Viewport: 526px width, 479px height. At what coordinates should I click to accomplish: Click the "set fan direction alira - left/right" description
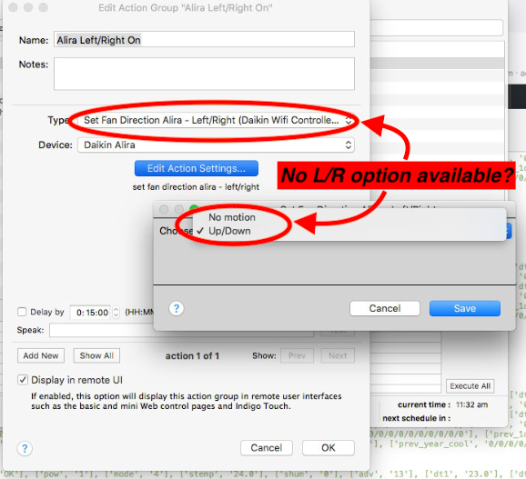[x=196, y=187]
